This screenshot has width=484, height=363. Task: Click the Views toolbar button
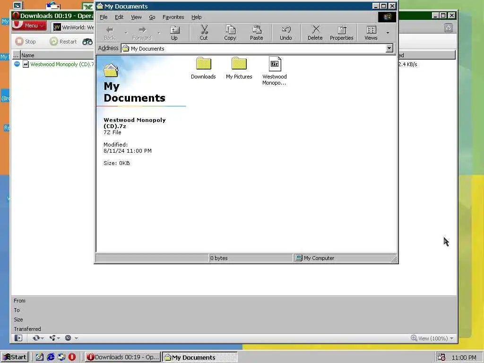click(371, 33)
